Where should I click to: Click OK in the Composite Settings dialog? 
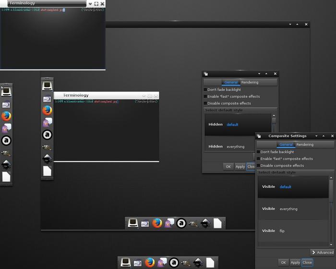283,262
